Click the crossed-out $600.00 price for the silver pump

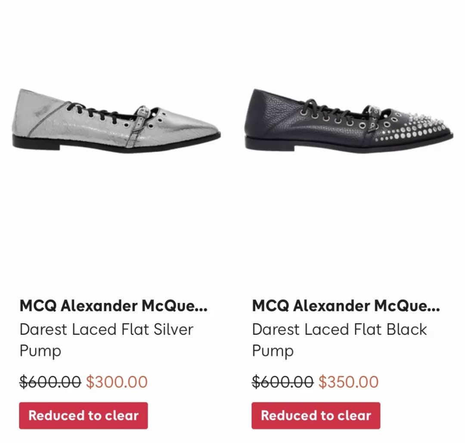point(50,382)
